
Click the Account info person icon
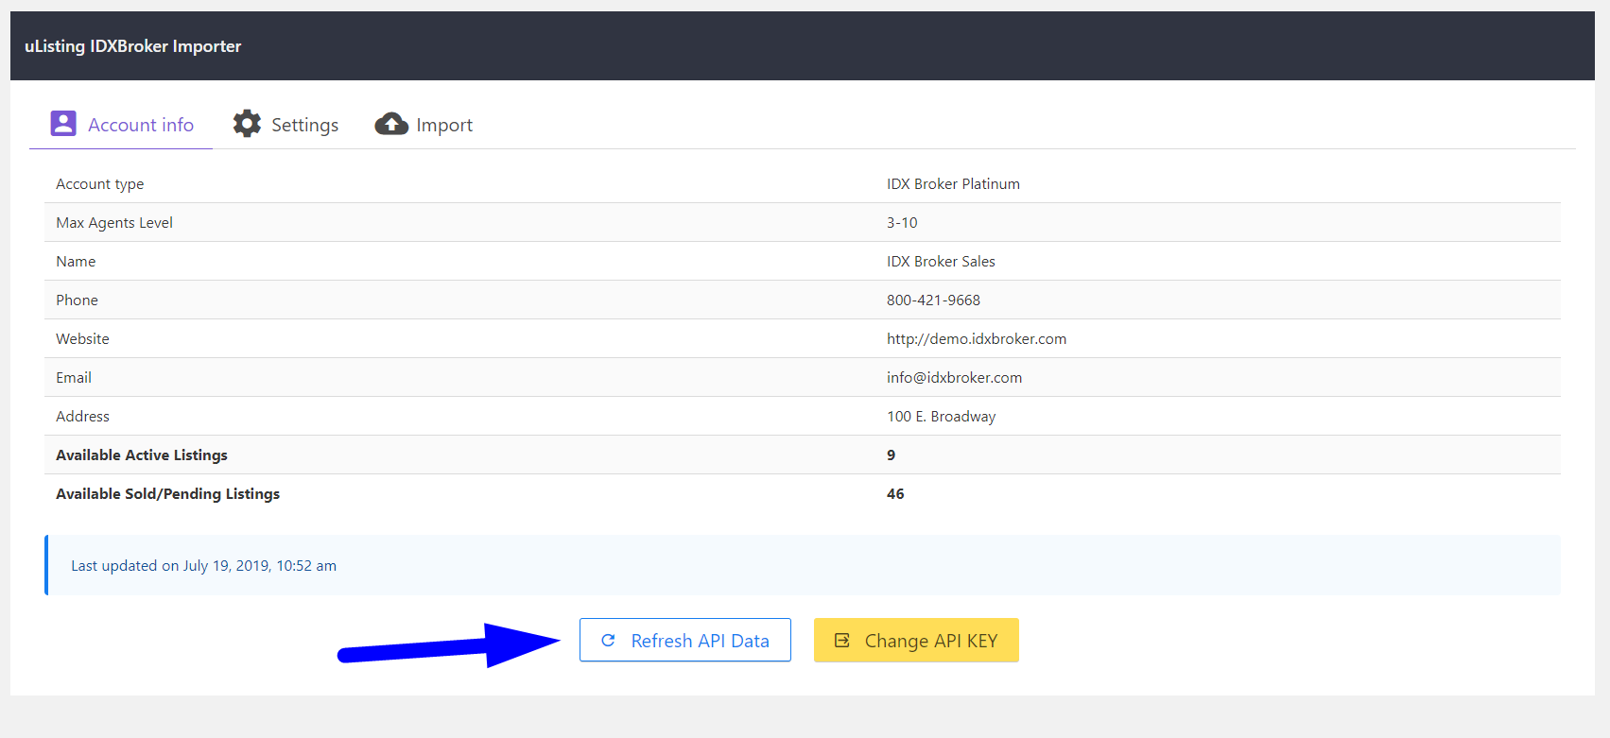63,124
